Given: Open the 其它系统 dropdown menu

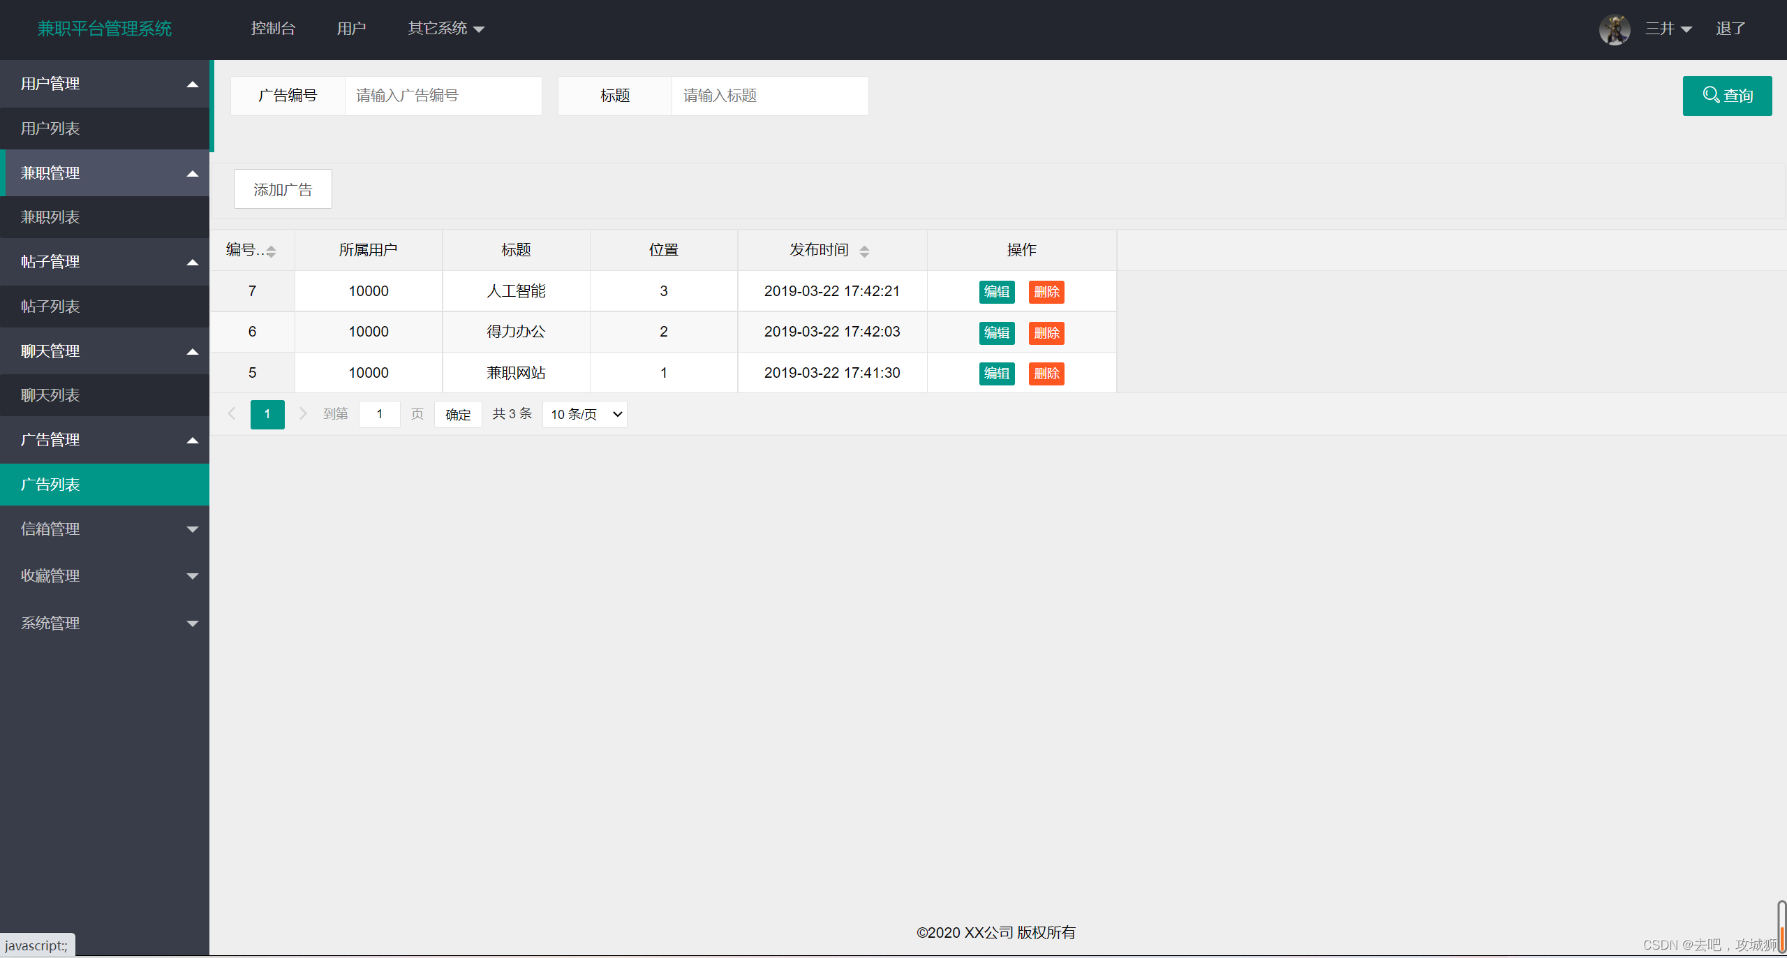Looking at the screenshot, I should (445, 29).
